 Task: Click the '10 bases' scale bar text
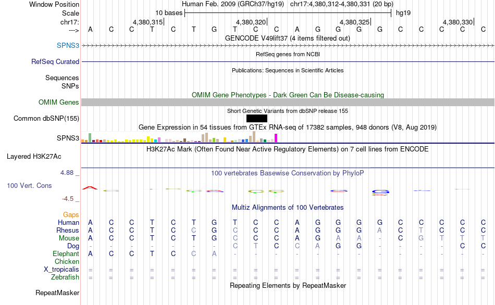tap(169, 13)
